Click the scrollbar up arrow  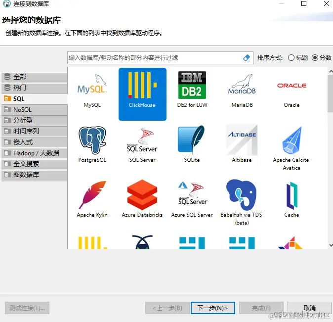331,72
